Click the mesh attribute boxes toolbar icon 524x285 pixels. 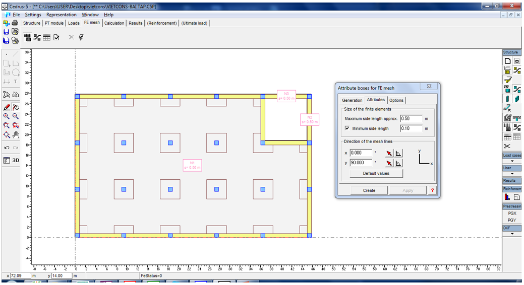coord(37,37)
